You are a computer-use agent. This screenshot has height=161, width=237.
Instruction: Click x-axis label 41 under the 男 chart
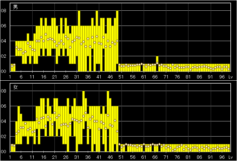click(x=99, y=77)
